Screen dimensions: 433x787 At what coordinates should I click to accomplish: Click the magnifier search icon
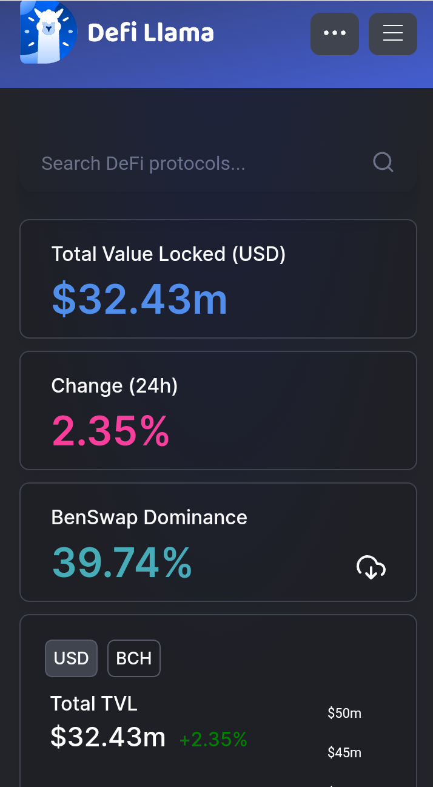[x=383, y=163]
